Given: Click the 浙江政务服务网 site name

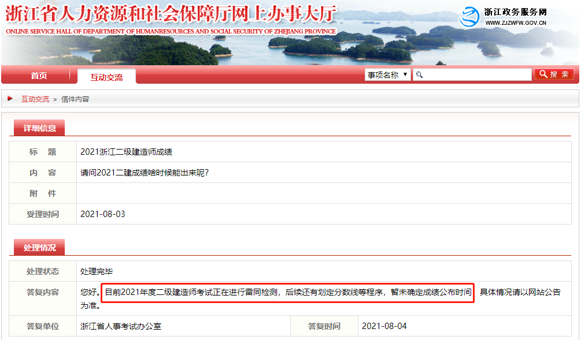Looking at the screenshot, I should click(x=515, y=12).
